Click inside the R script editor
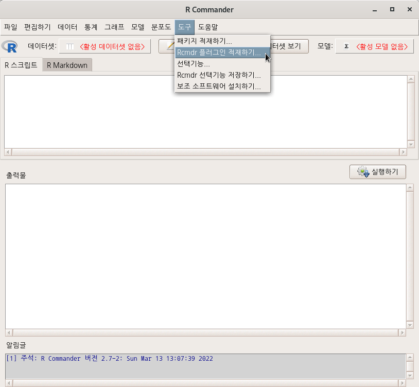 [x=205, y=112]
